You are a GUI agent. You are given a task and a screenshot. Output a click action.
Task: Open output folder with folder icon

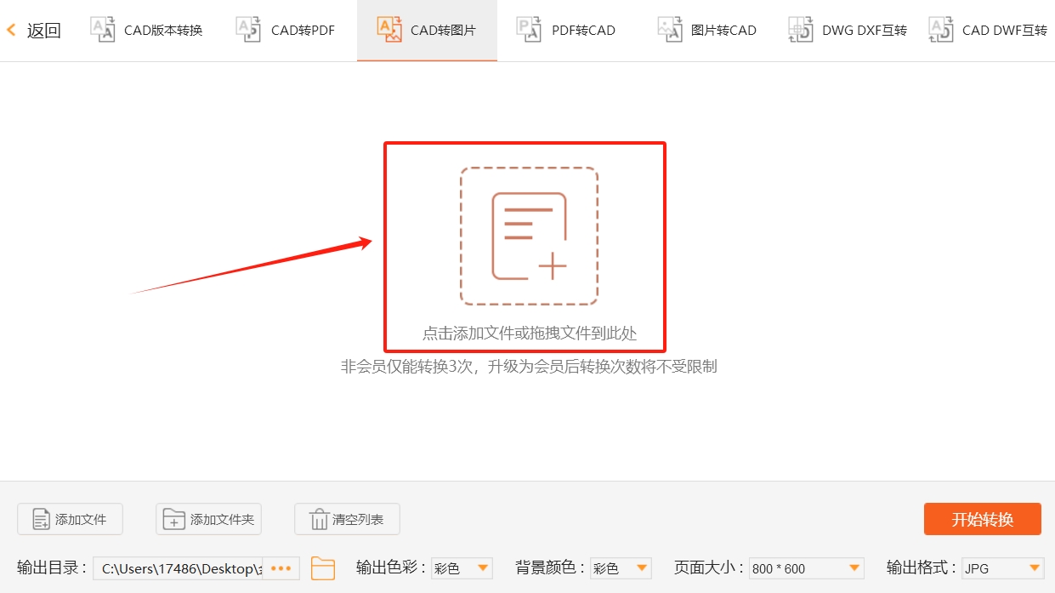pos(323,568)
